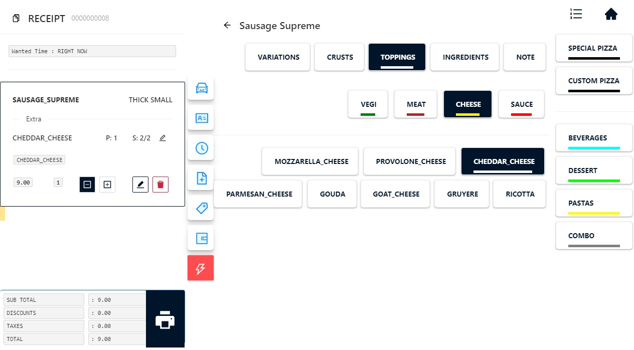Image resolution: width=634 pixels, height=350 pixels.
Task: Click the Wanted Time field
Action: (92, 51)
